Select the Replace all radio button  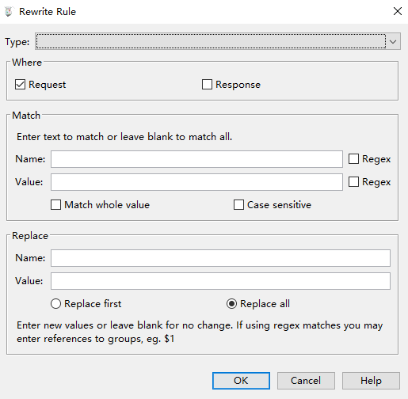(231, 304)
